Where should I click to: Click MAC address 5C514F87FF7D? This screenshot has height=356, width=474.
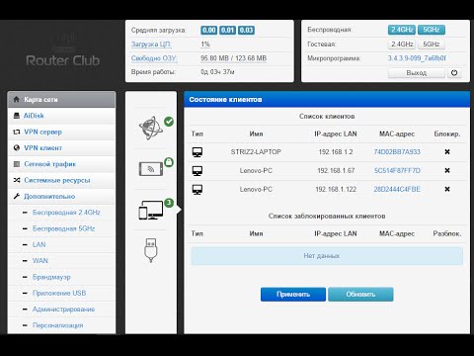click(x=397, y=171)
